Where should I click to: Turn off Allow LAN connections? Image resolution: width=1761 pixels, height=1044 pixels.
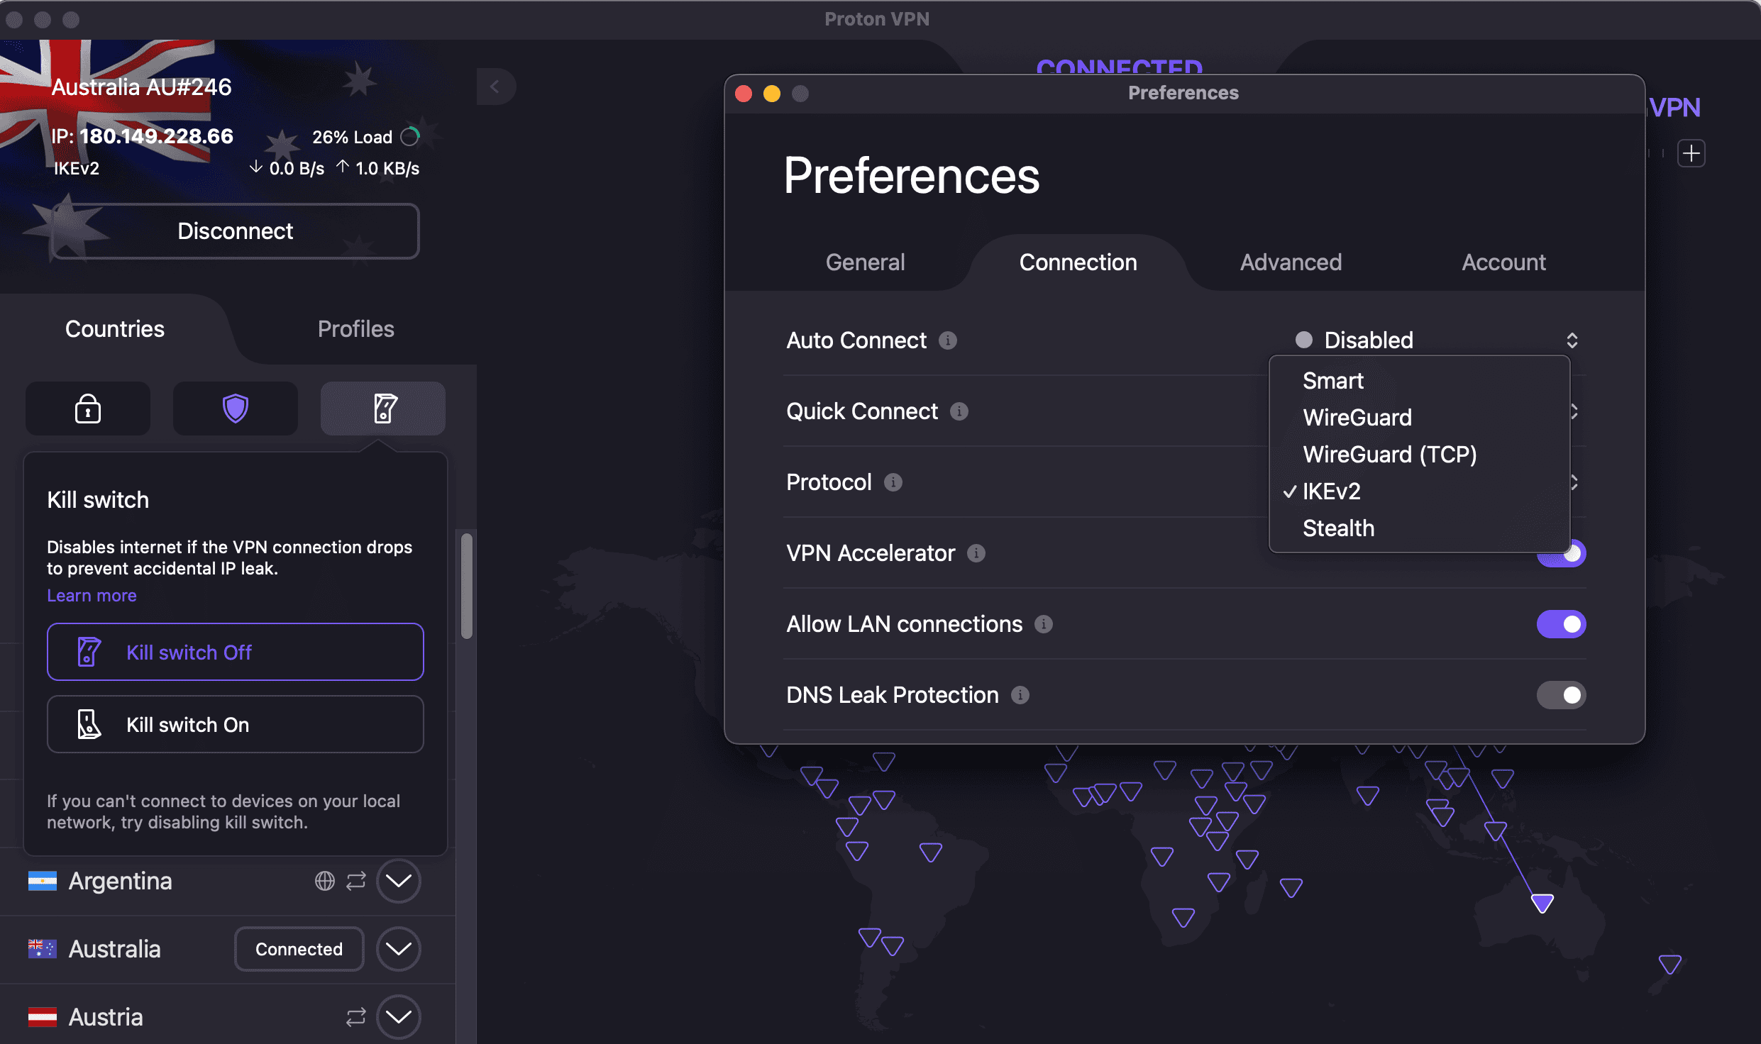1562,623
